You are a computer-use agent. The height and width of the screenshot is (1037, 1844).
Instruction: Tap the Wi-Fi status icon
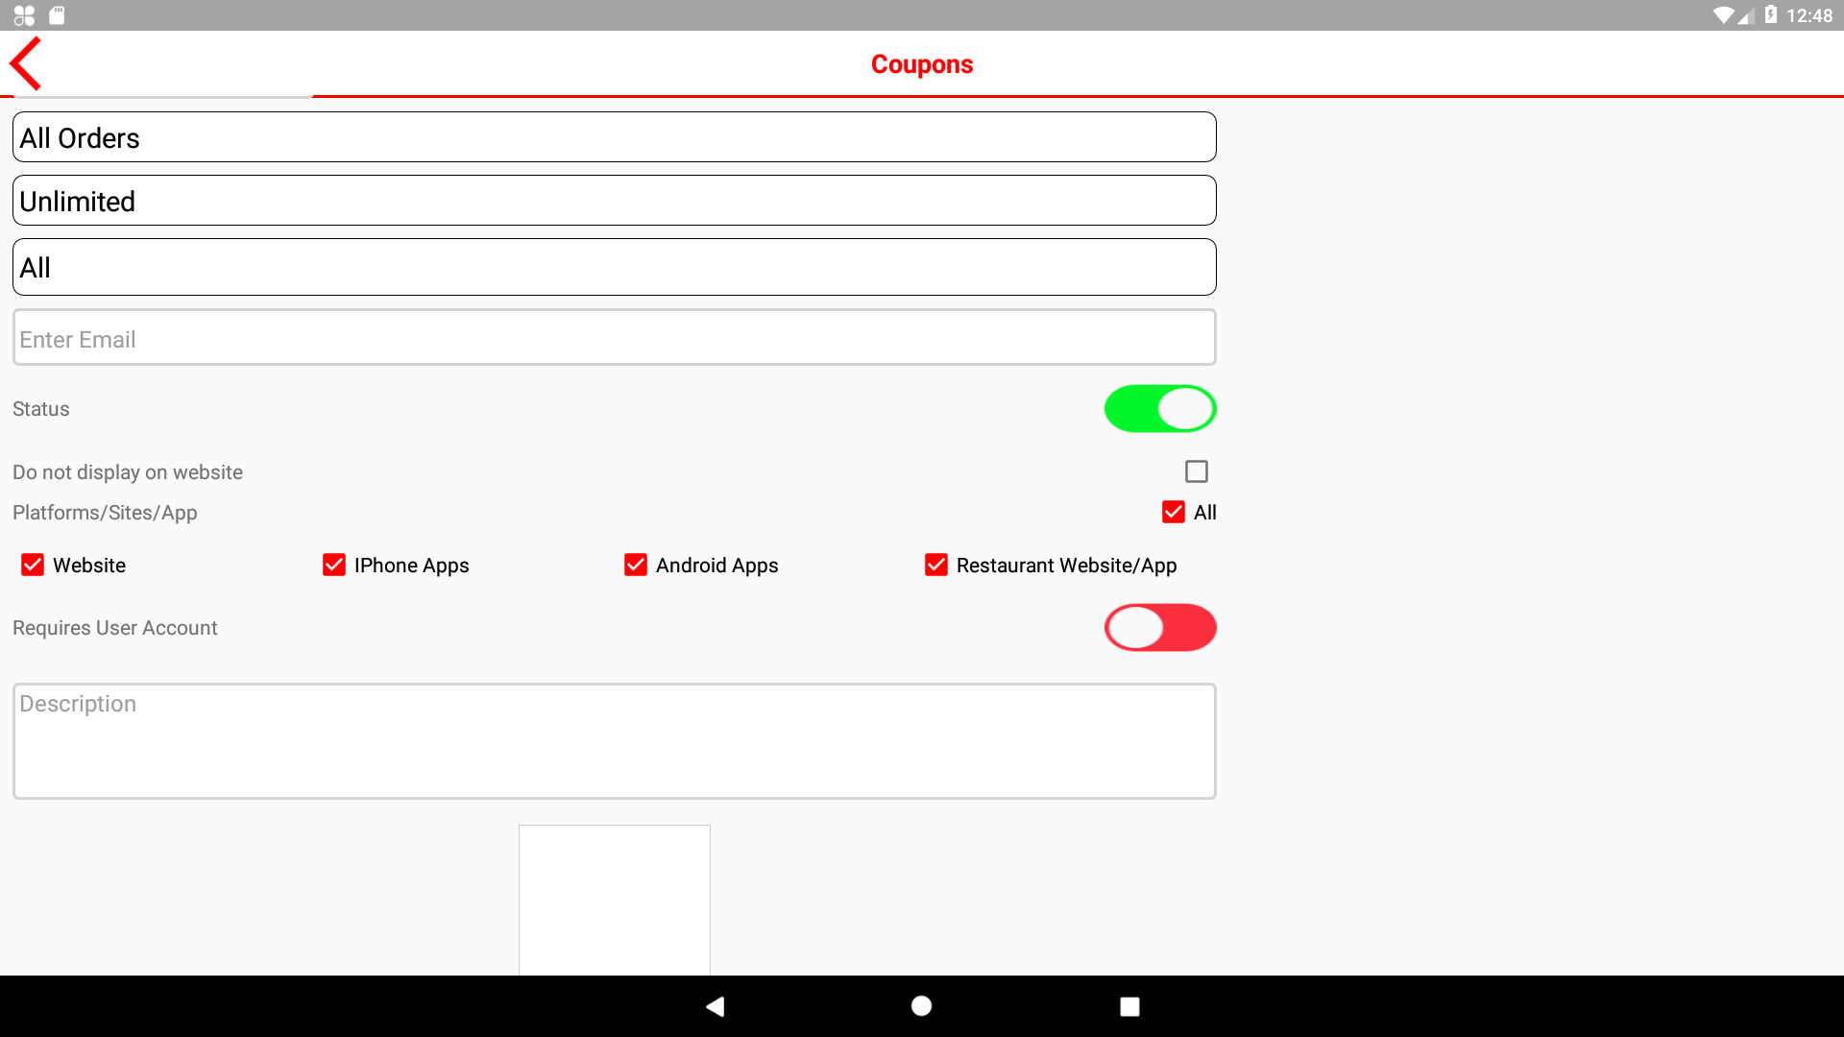(1723, 15)
